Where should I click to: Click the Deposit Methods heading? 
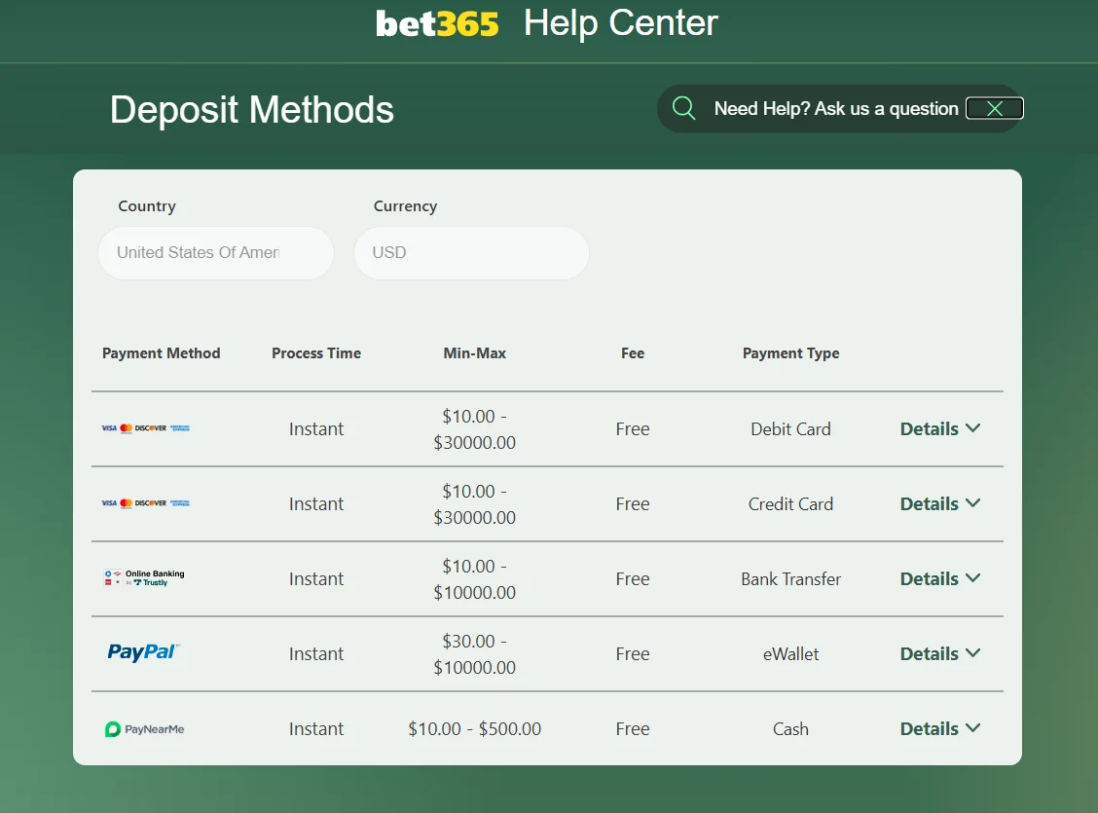pos(252,110)
